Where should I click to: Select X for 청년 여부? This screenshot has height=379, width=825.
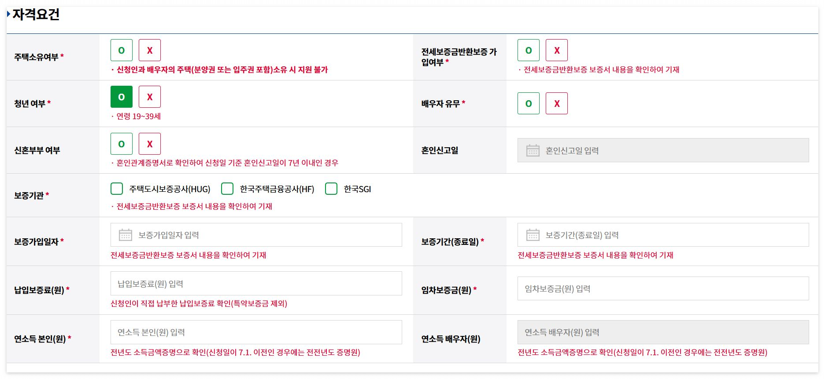pos(150,97)
